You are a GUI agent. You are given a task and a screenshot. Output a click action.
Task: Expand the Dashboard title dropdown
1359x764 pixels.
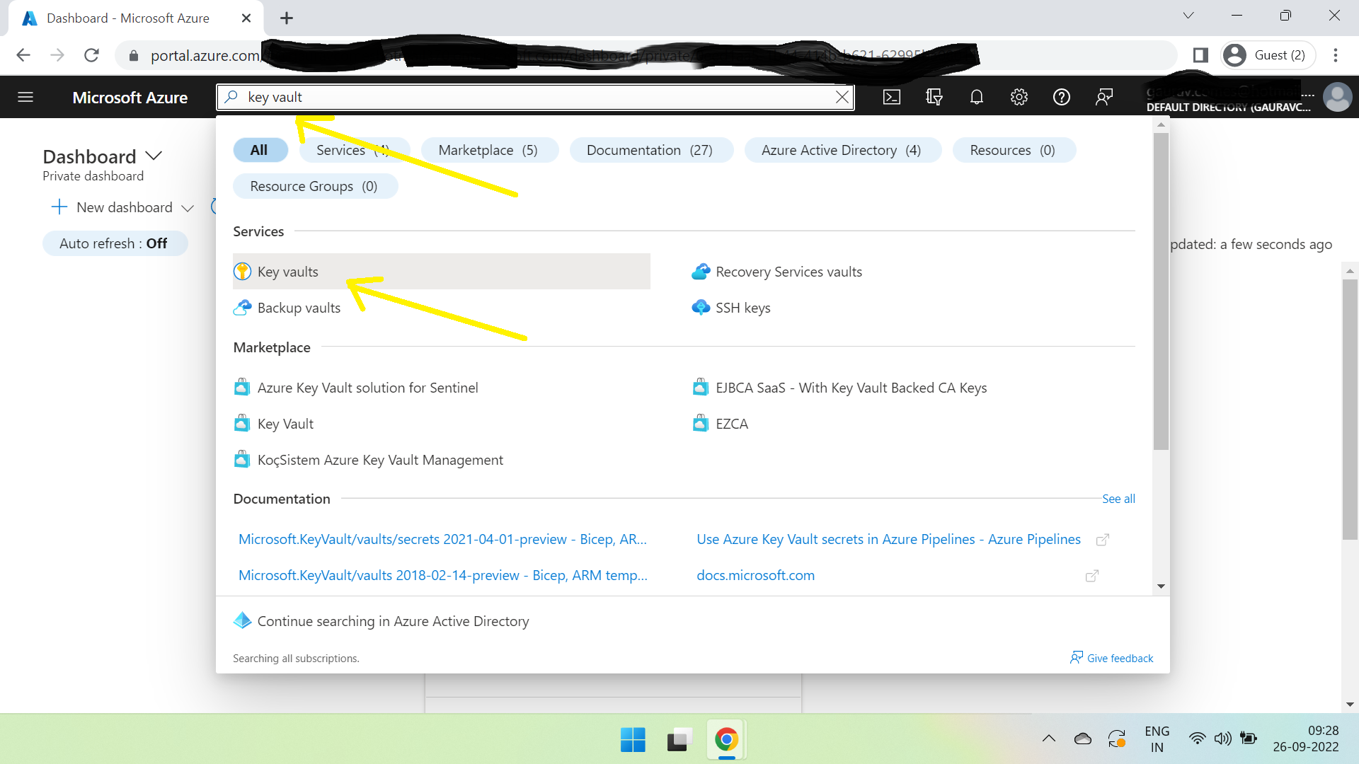click(154, 156)
